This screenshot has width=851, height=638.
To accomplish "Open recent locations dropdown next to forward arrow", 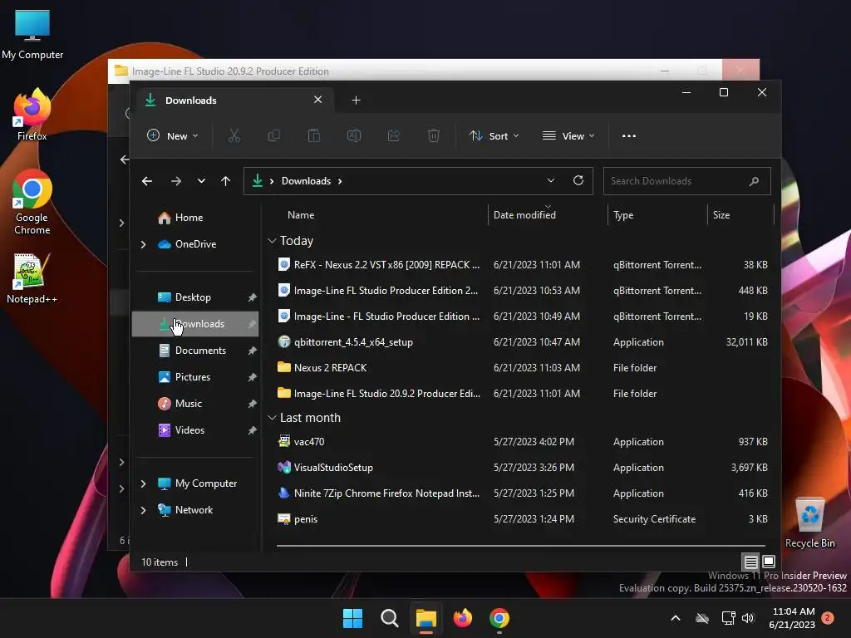I will 201,181.
